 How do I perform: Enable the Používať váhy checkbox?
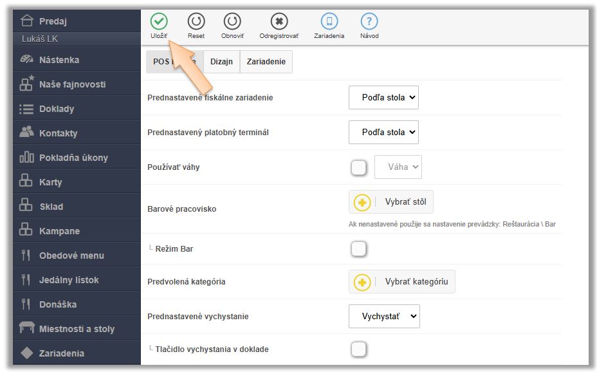359,167
